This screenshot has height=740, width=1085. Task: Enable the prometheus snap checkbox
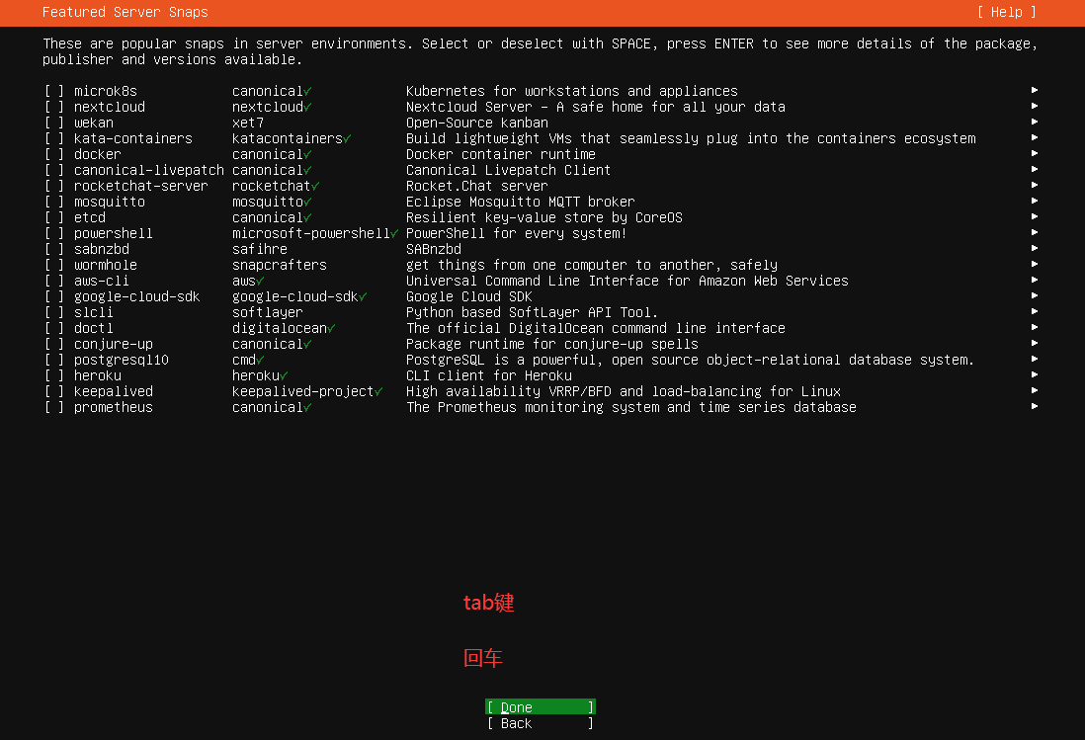click(54, 407)
